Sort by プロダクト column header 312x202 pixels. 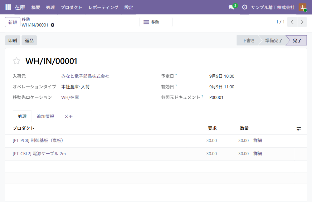coord(23,128)
